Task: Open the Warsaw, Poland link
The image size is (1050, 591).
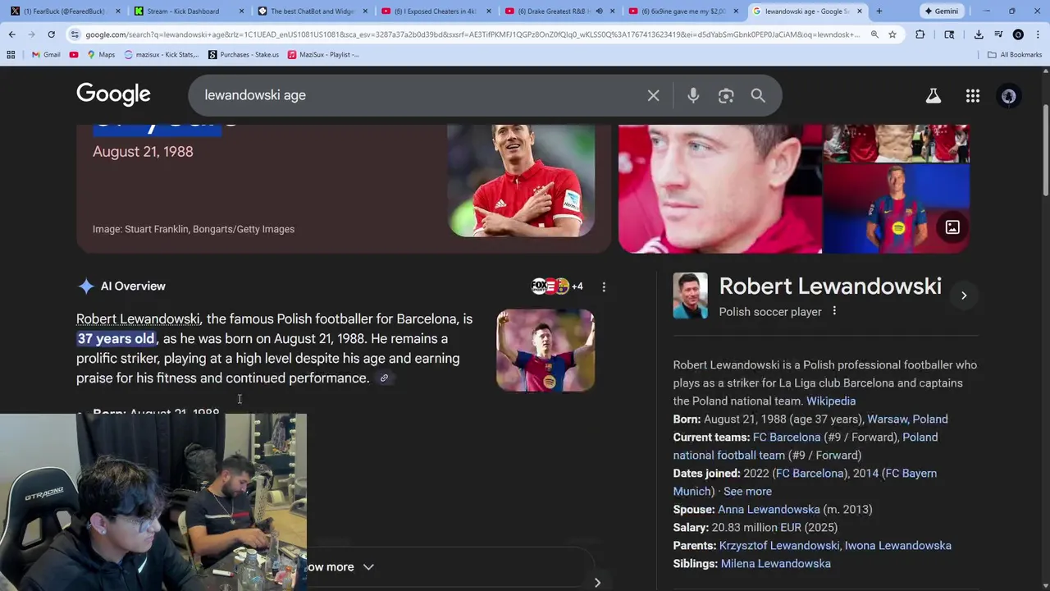Action: coord(907,419)
